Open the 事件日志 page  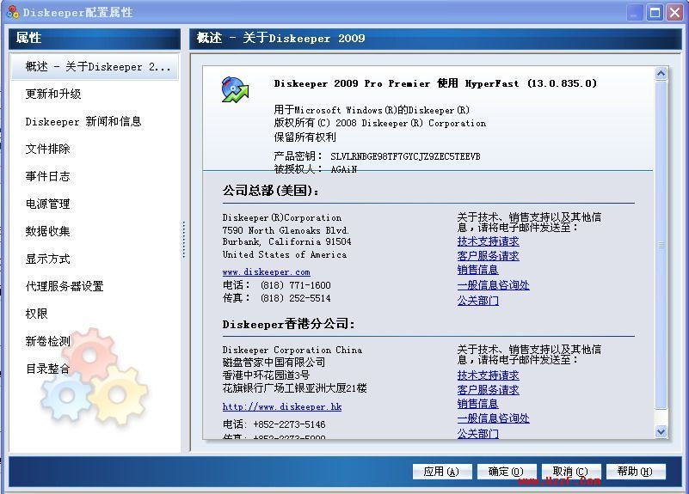47,176
